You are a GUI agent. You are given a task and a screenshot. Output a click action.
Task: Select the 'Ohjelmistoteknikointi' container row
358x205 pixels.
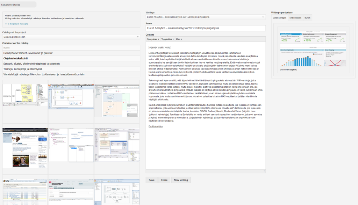tap(71, 58)
